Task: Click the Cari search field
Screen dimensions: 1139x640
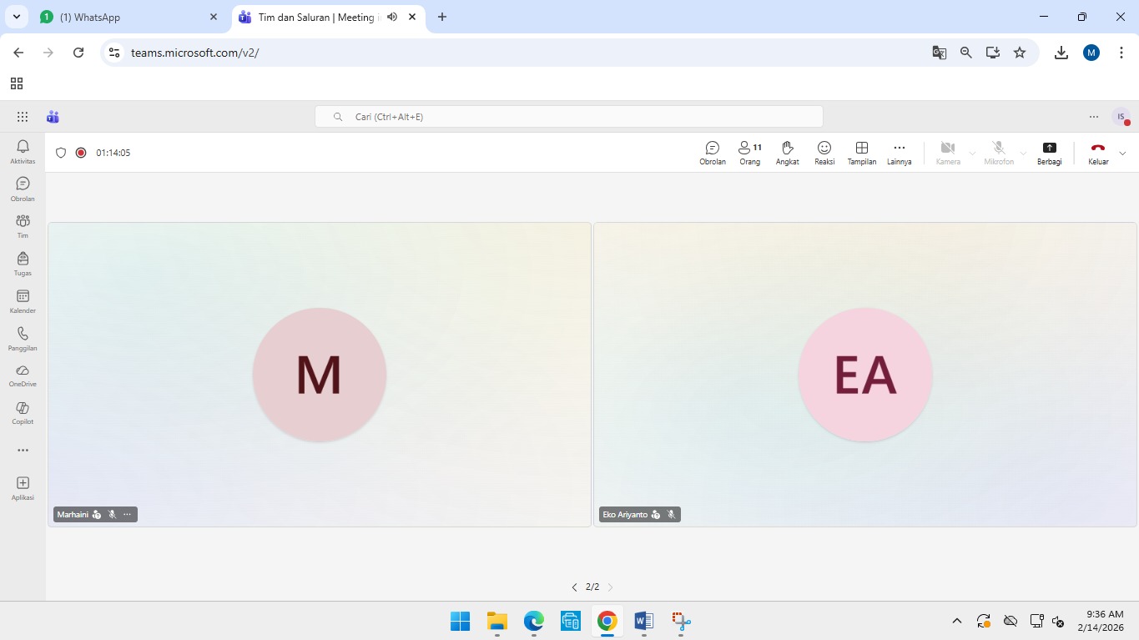Action: tap(569, 117)
